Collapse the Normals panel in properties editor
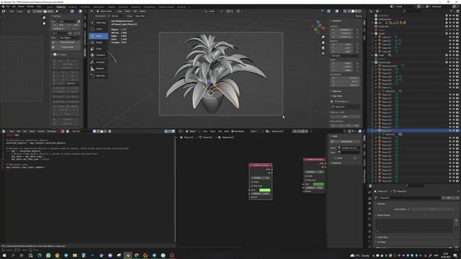 381,204
